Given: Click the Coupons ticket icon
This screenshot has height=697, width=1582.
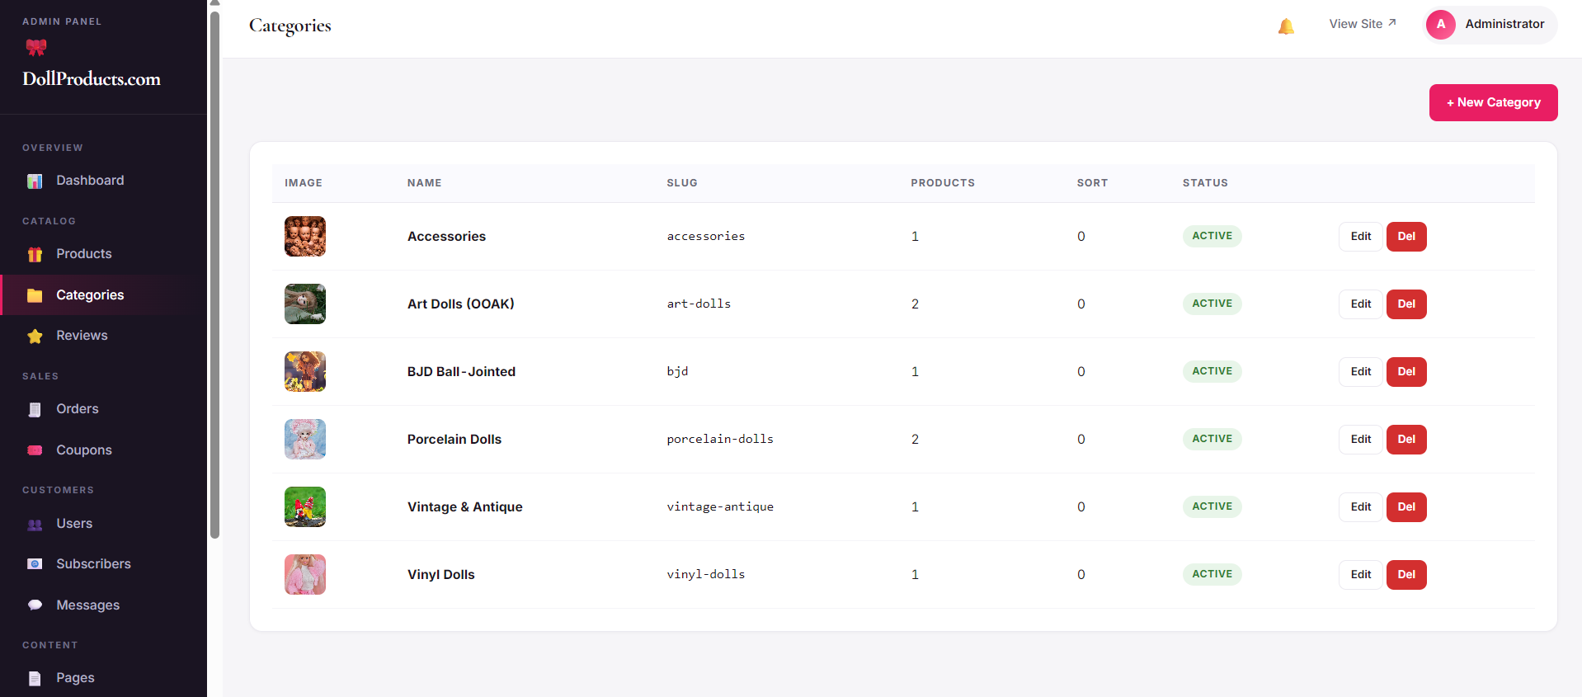Looking at the screenshot, I should [x=35, y=450].
